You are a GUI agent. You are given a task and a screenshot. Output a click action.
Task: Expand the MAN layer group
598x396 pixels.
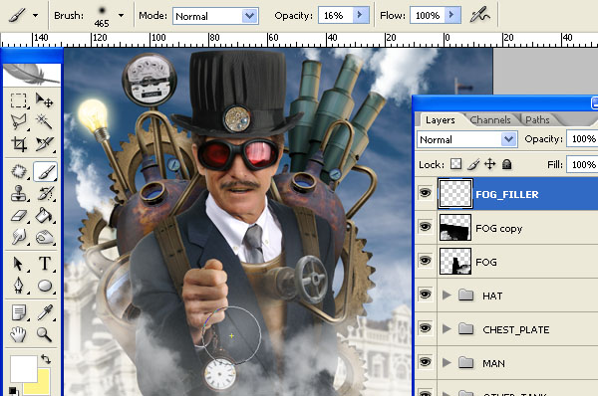pyautogui.click(x=447, y=362)
